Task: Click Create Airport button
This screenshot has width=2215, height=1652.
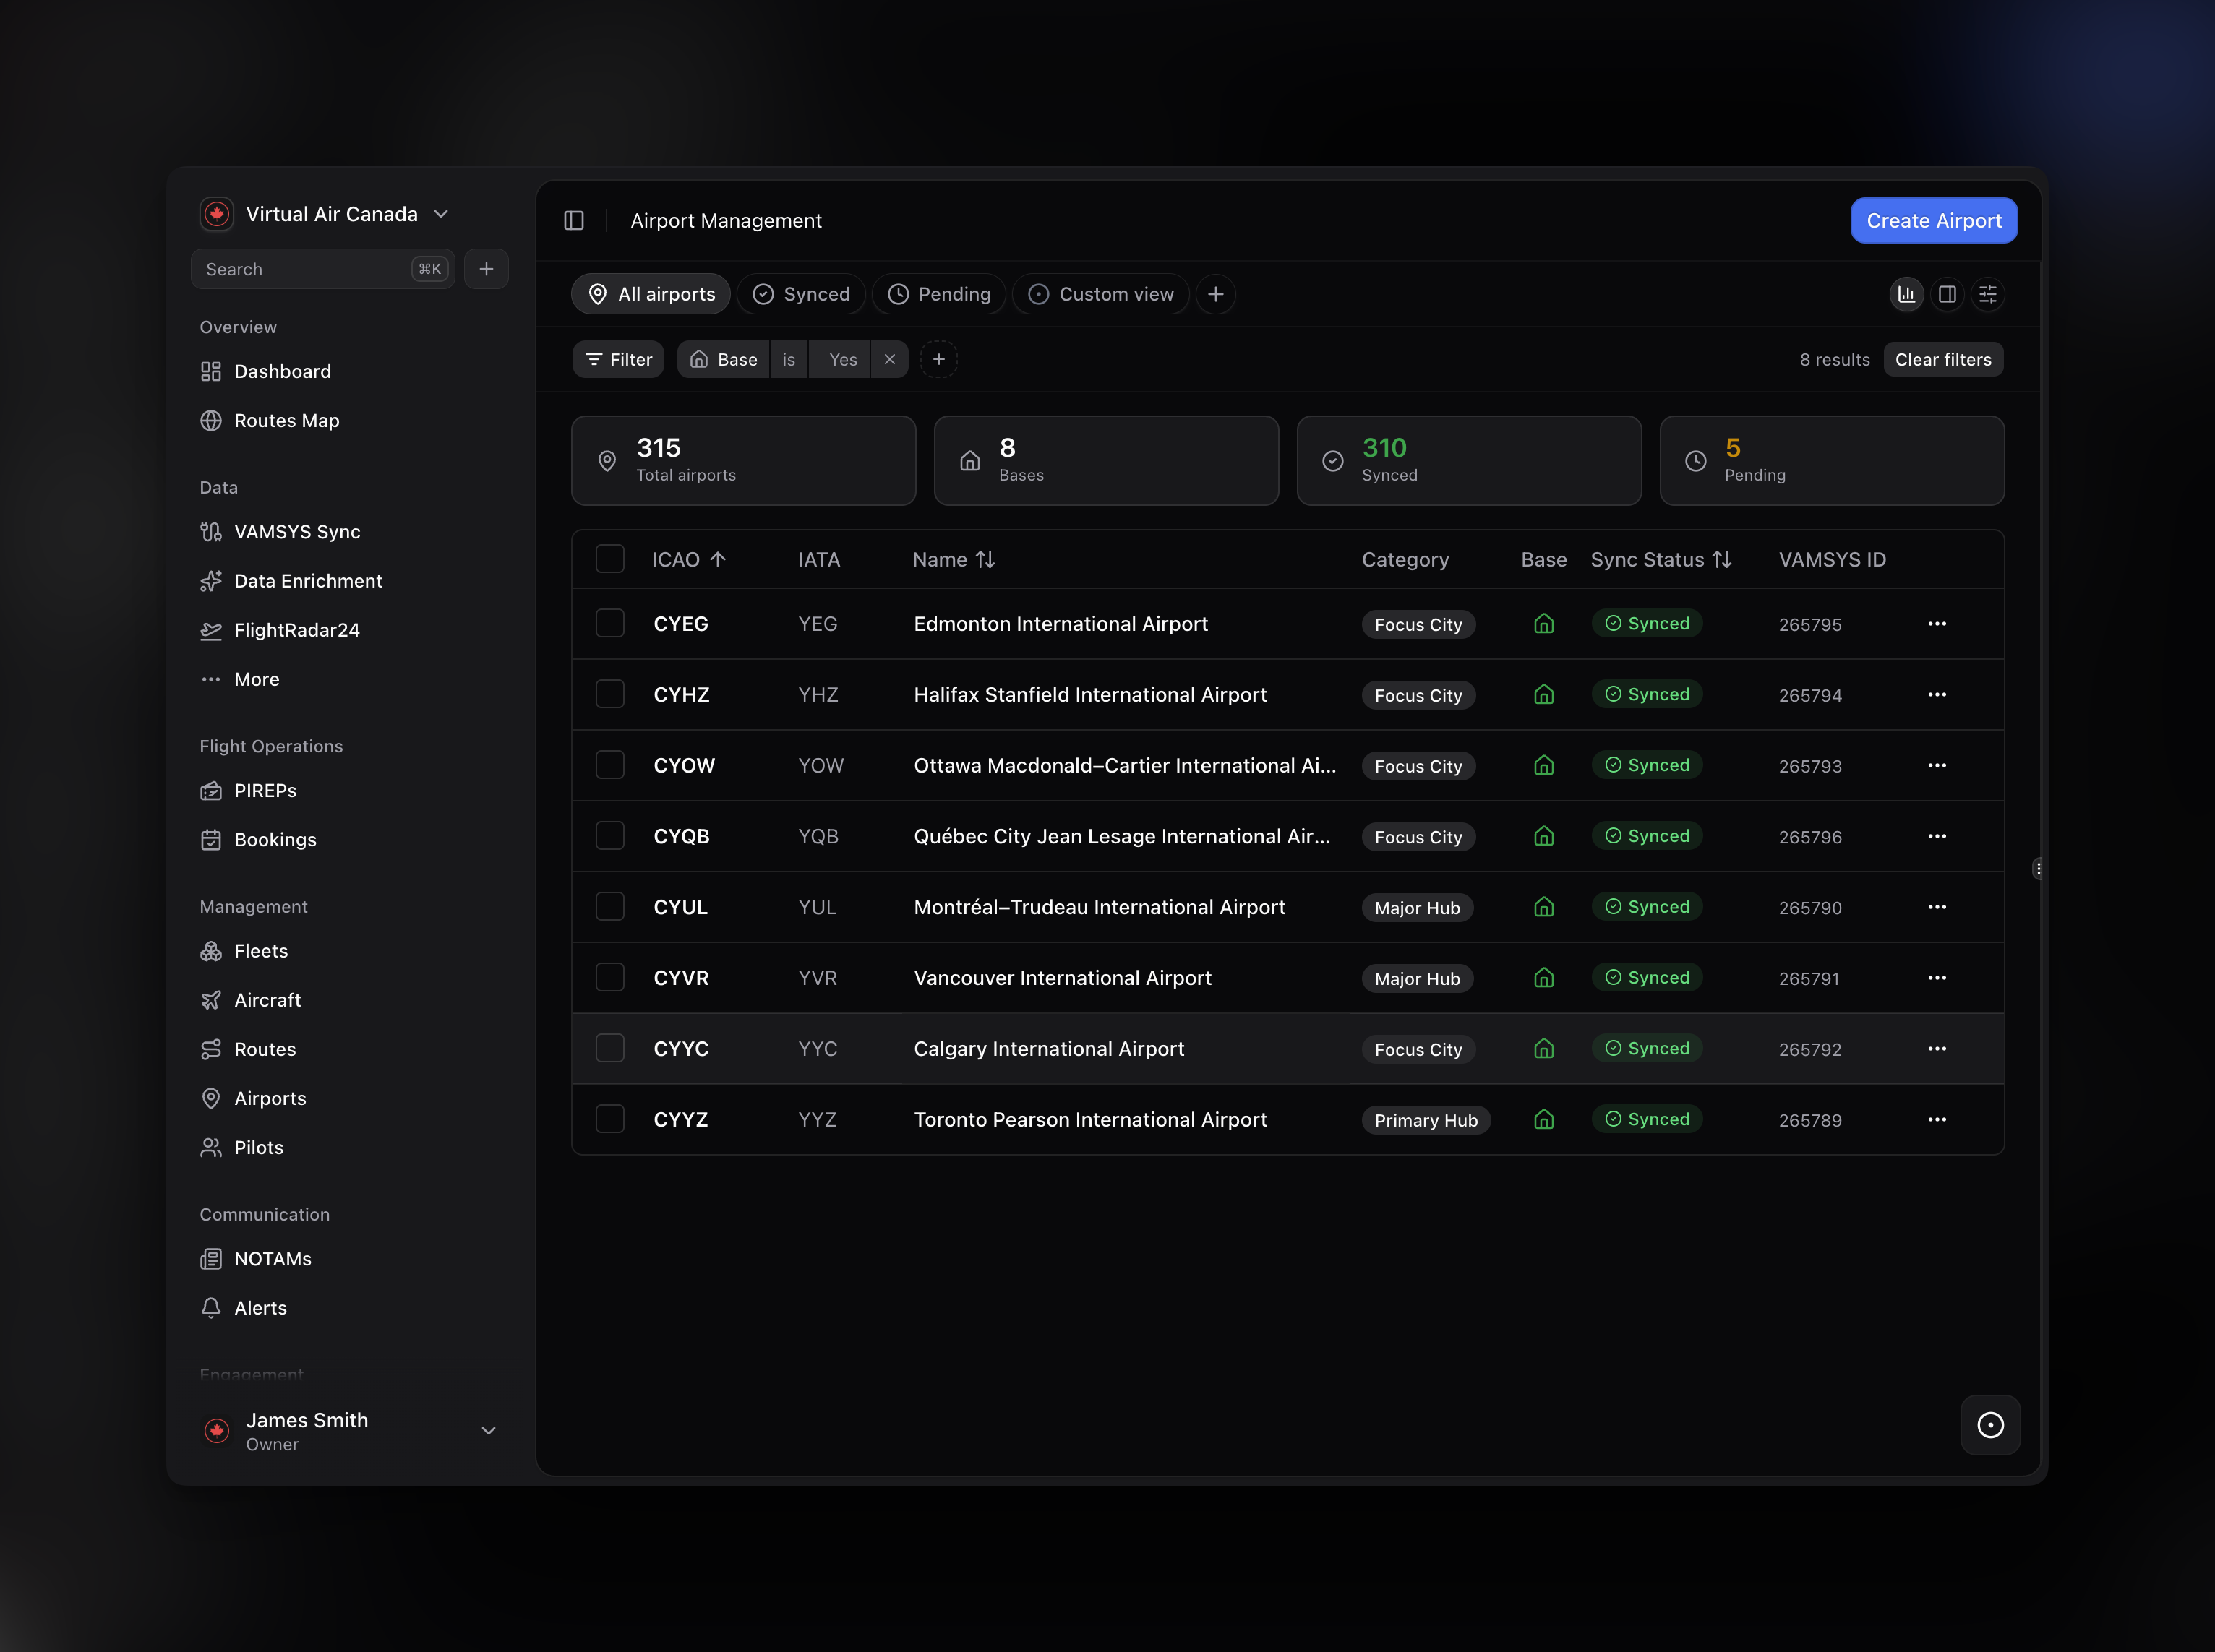Action: click(1934, 221)
